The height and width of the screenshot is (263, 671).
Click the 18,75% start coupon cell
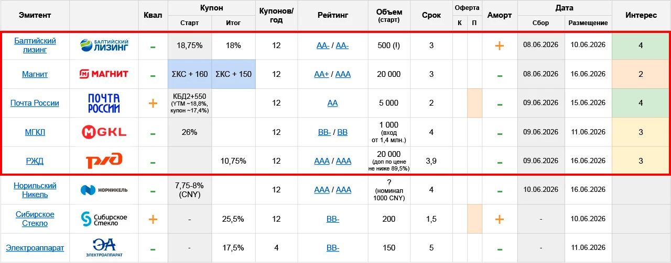(189, 45)
